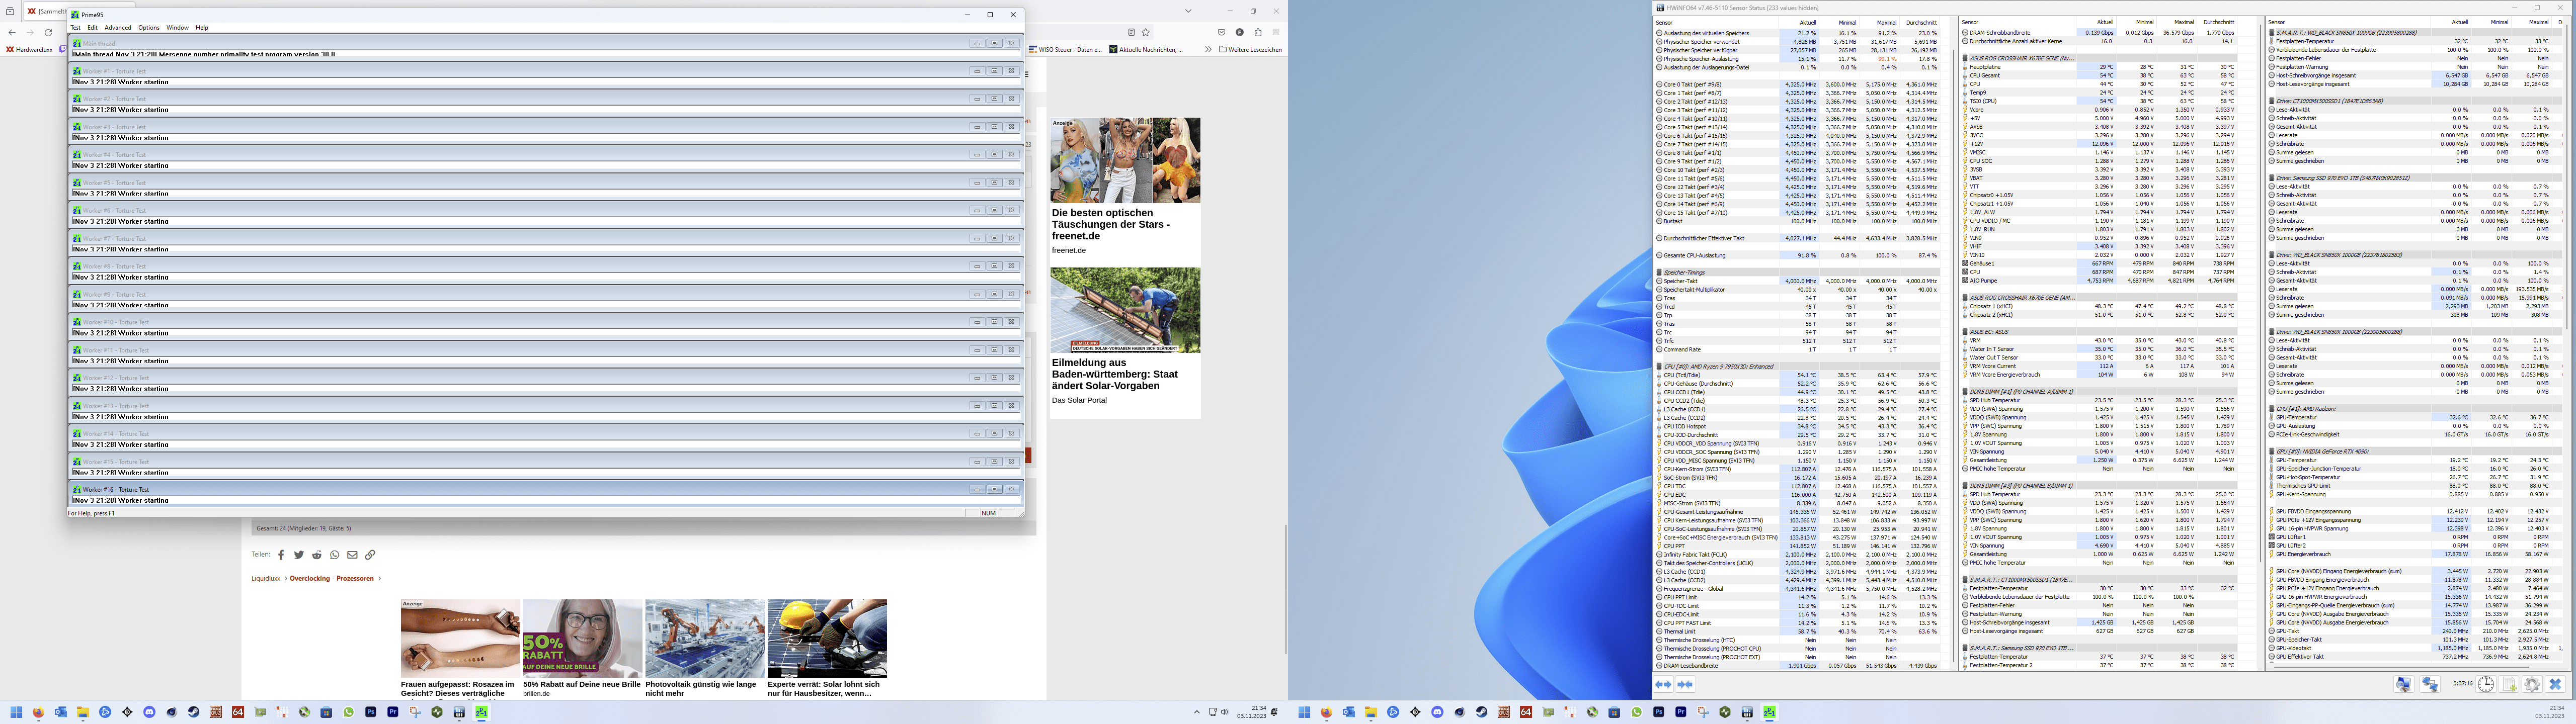The image size is (2576, 724).
Task: Switch to the [Sammelth... Firefox tab
Action: (46, 11)
